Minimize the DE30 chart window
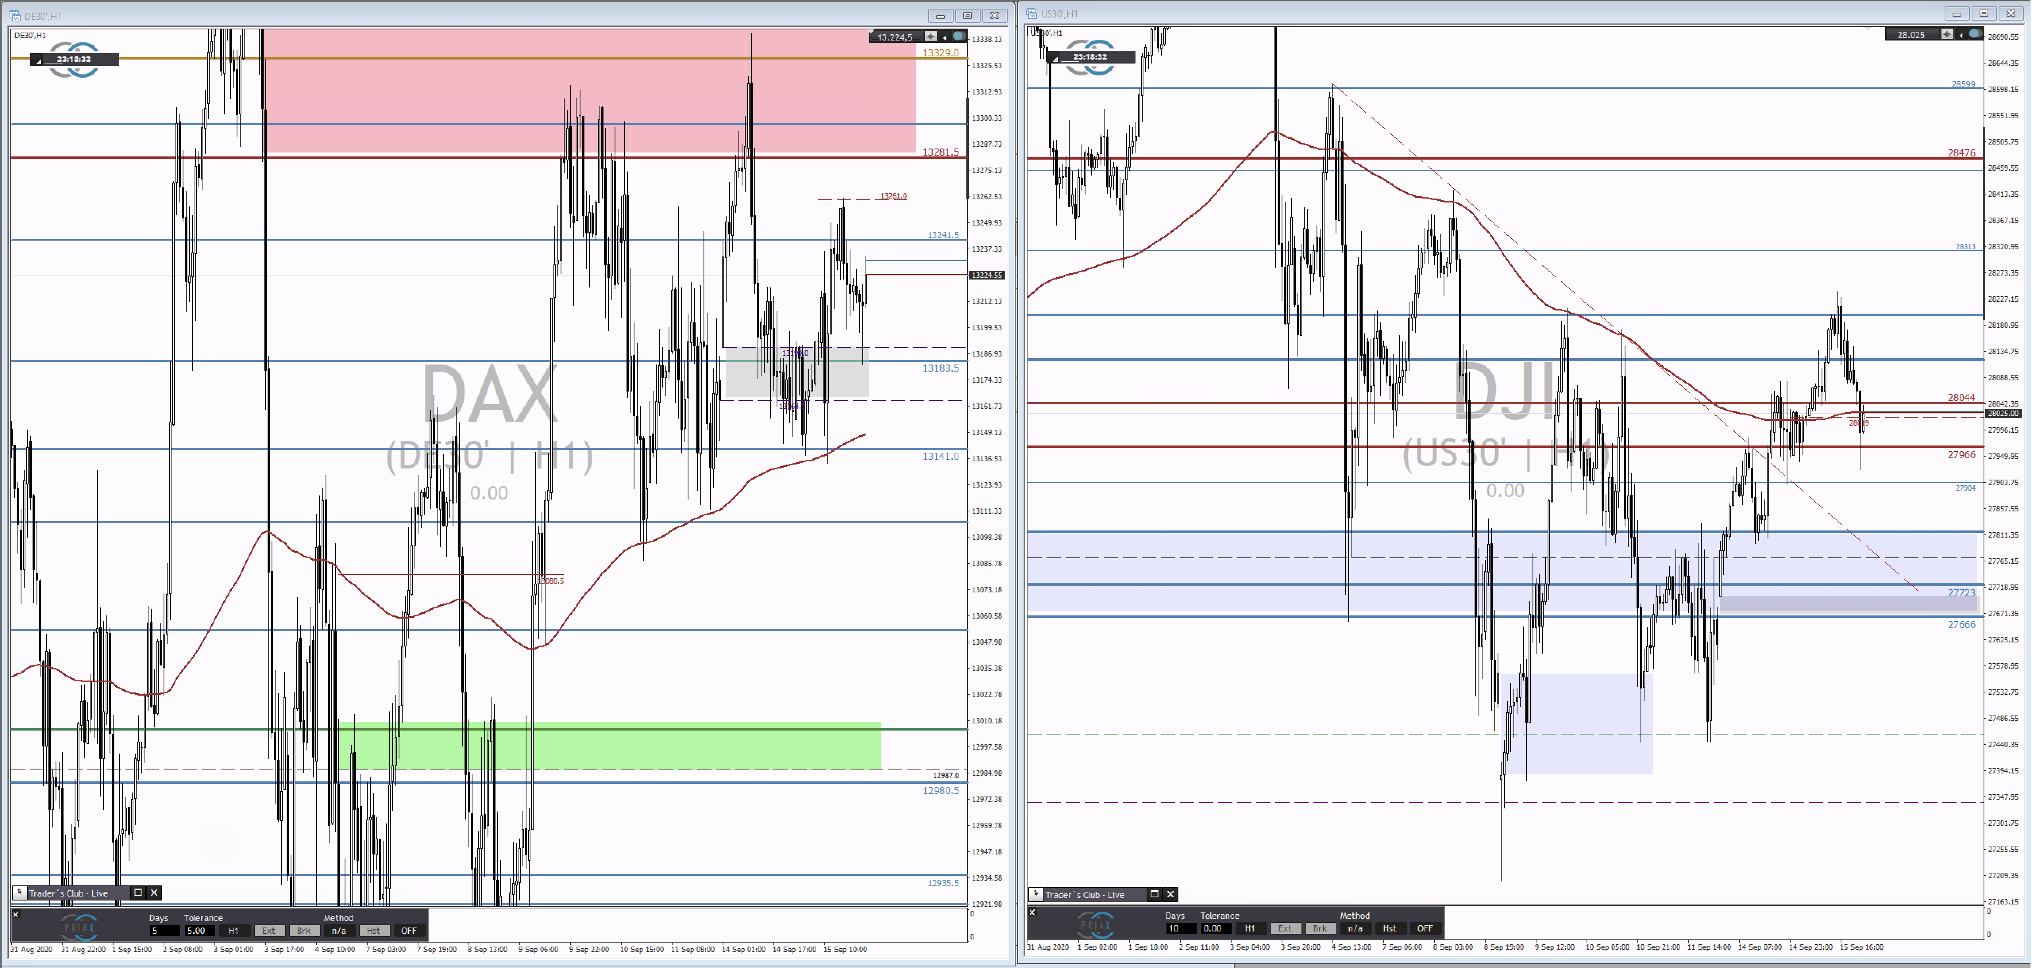 940,16
